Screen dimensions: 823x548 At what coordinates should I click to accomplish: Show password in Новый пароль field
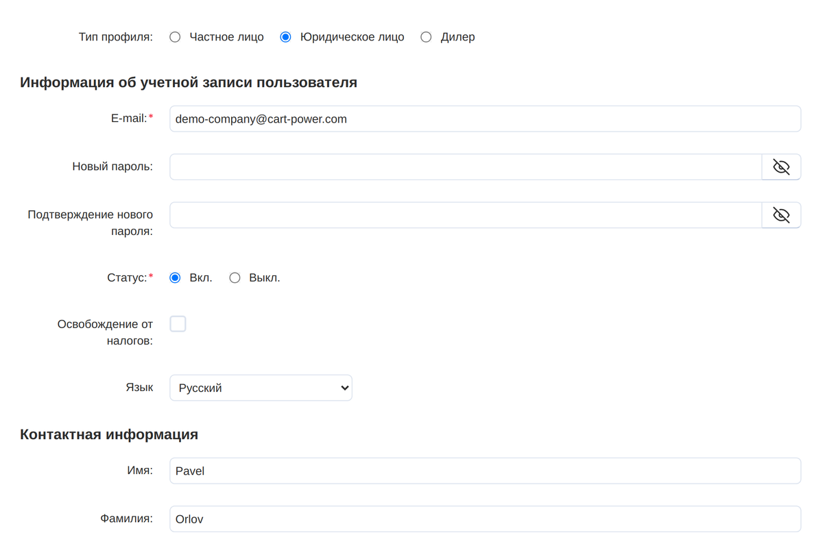point(781,167)
